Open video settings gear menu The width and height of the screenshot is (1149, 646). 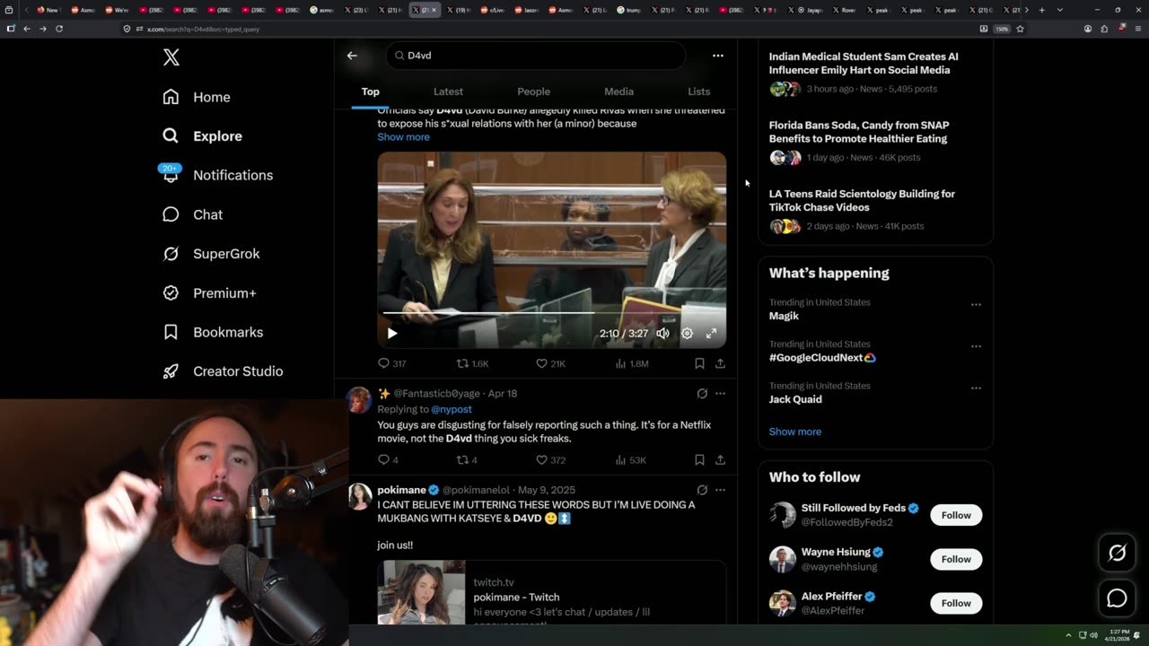pyautogui.click(x=687, y=334)
